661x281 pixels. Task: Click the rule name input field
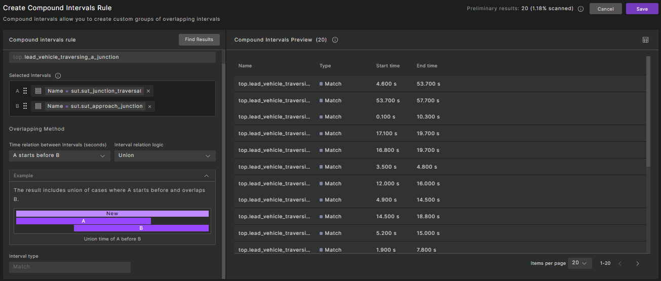[x=112, y=57]
